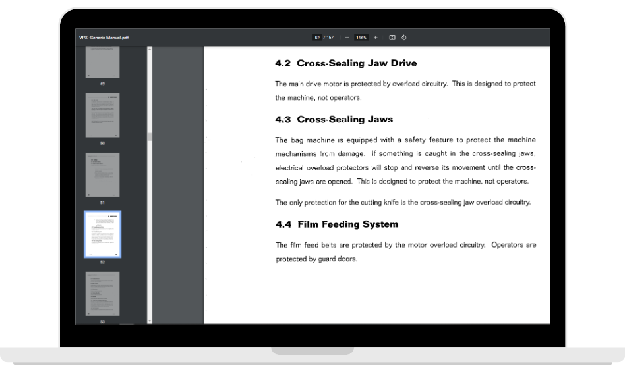Jump to page 51 thumbnail

[102, 174]
